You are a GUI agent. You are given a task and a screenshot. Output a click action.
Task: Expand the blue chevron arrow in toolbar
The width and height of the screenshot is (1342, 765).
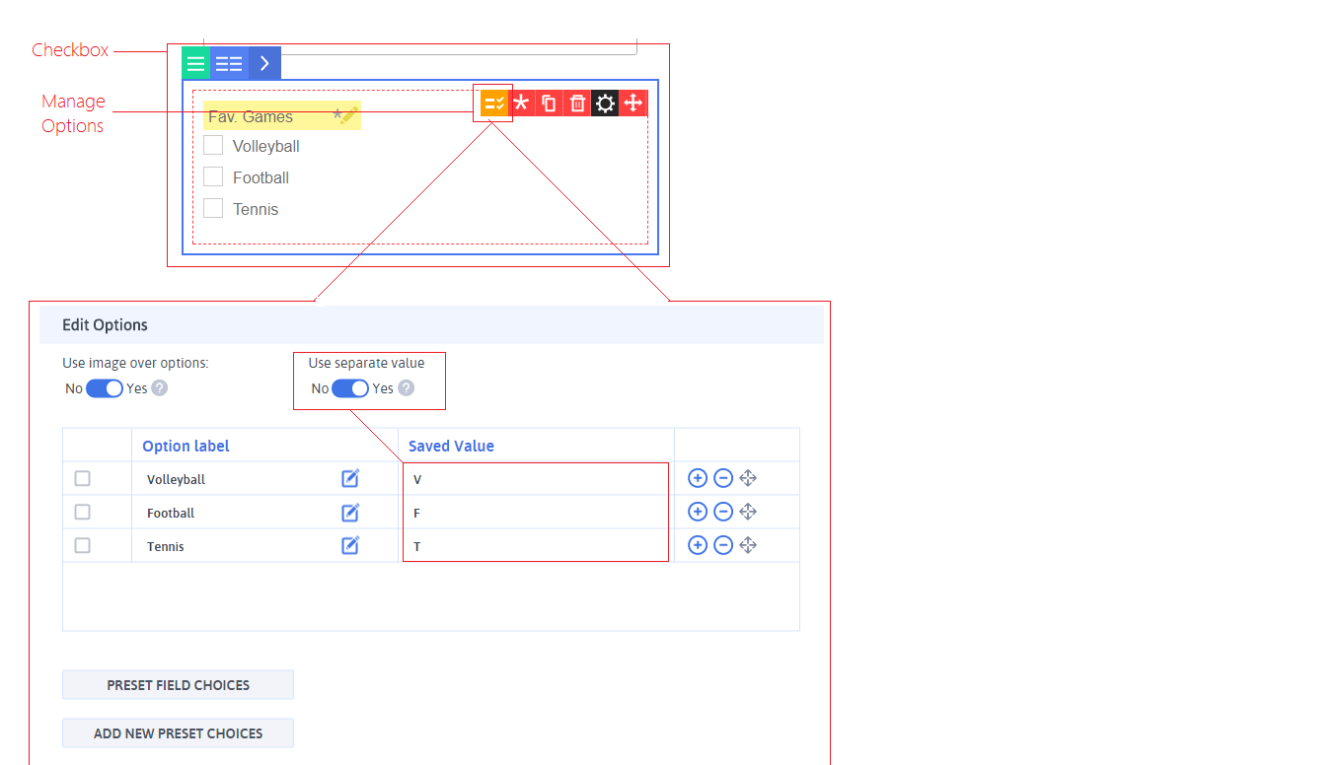click(x=264, y=63)
